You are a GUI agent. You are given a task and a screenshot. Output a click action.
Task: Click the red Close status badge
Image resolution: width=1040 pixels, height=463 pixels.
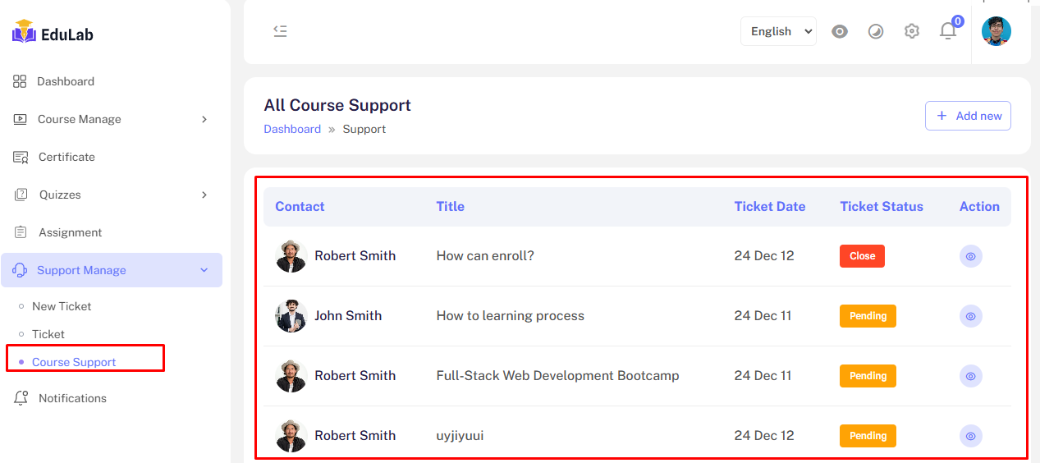coord(862,256)
